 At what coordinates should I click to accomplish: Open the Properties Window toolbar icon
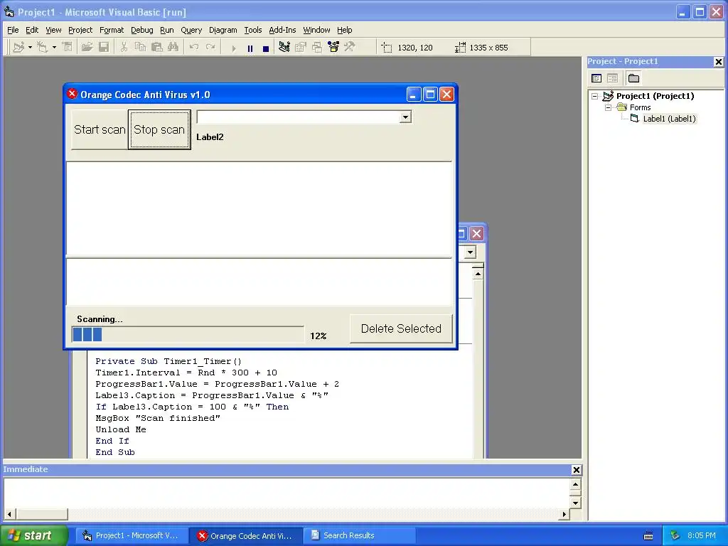click(x=301, y=47)
